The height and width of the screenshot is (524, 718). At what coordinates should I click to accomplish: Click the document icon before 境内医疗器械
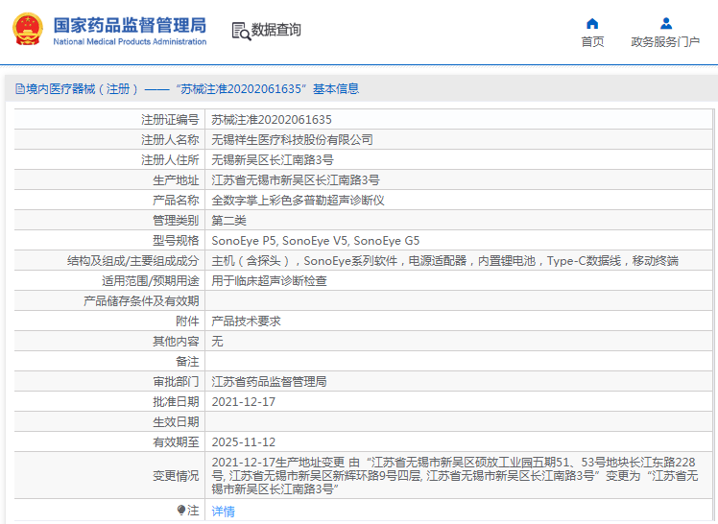pos(20,89)
